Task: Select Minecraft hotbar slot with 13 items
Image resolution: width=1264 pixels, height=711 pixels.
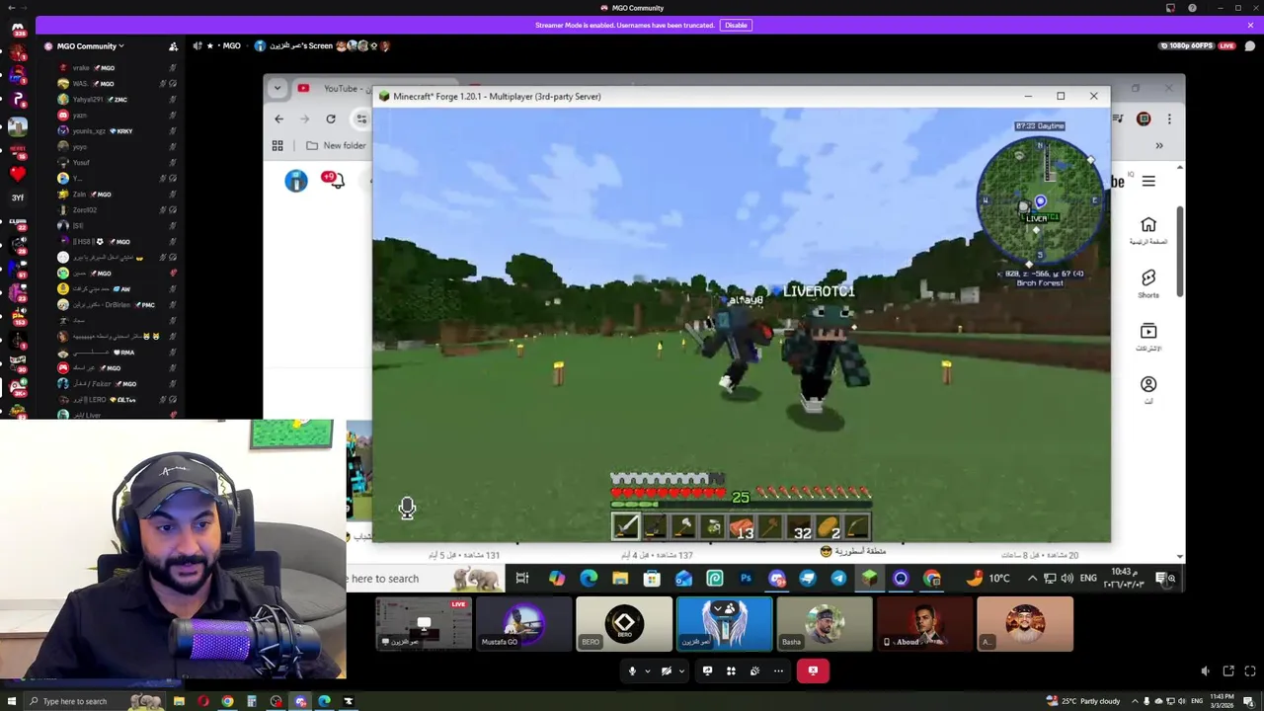Action: (743, 528)
